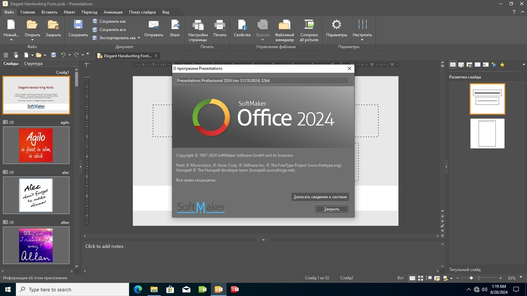
Task: Select the title slide layout thumbnail
Action: click(x=487, y=99)
